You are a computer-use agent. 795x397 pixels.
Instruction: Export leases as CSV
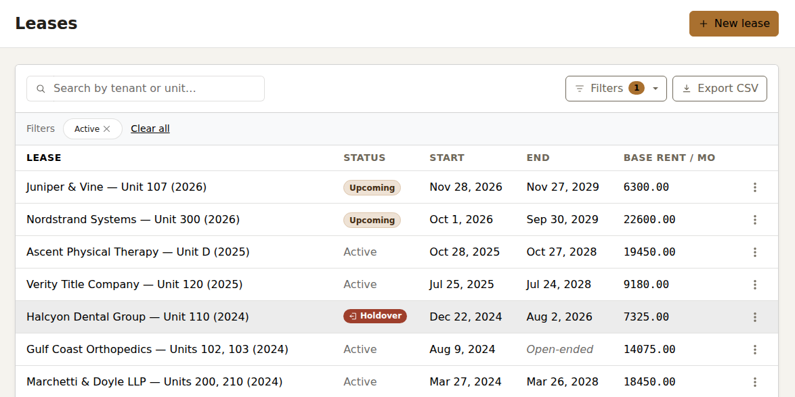coord(719,89)
